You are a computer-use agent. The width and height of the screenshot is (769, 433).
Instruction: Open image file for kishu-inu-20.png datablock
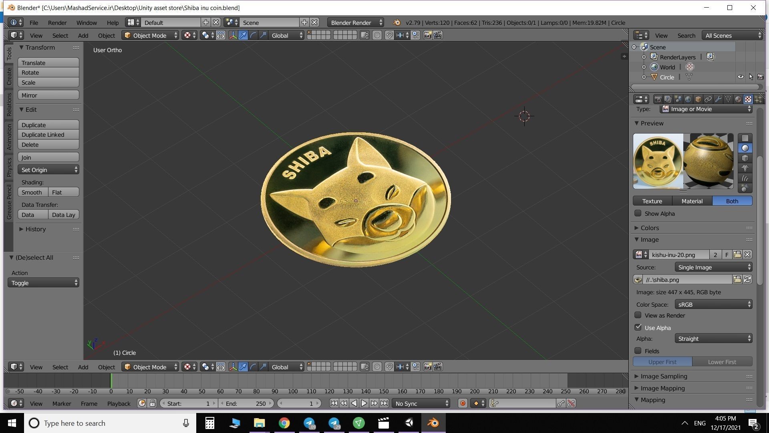(737, 255)
